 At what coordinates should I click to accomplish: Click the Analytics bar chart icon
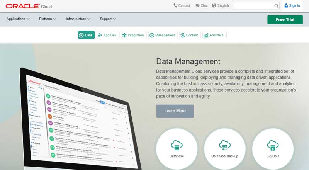[206, 35]
